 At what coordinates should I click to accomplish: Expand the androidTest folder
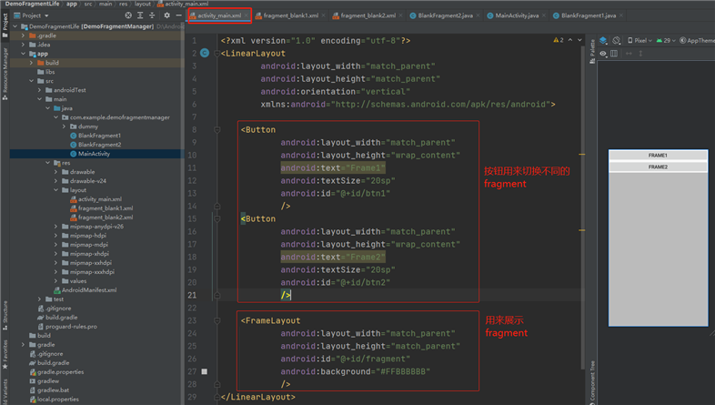coord(39,90)
